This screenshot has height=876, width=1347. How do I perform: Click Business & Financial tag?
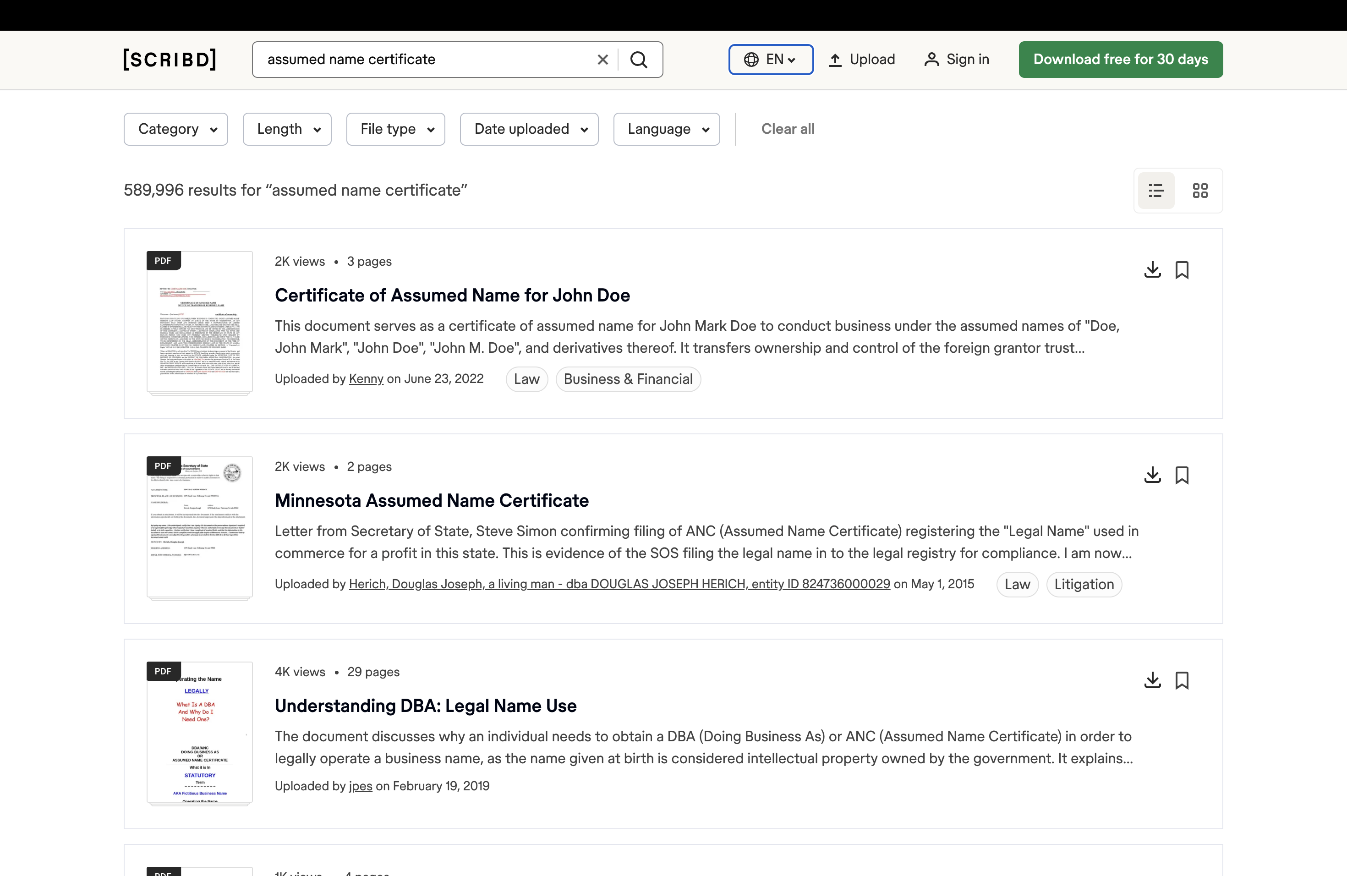(628, 379)
